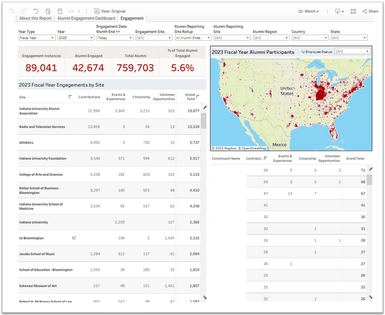Screen dimensions: 385x315
Task: Click the undo arrow in toolbar
Action: [12, 11]
